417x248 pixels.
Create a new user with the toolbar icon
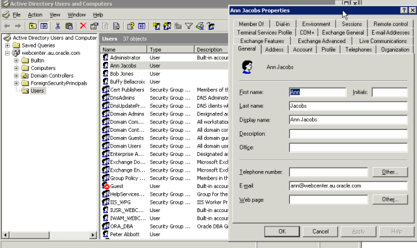click(x=156, y=26)
